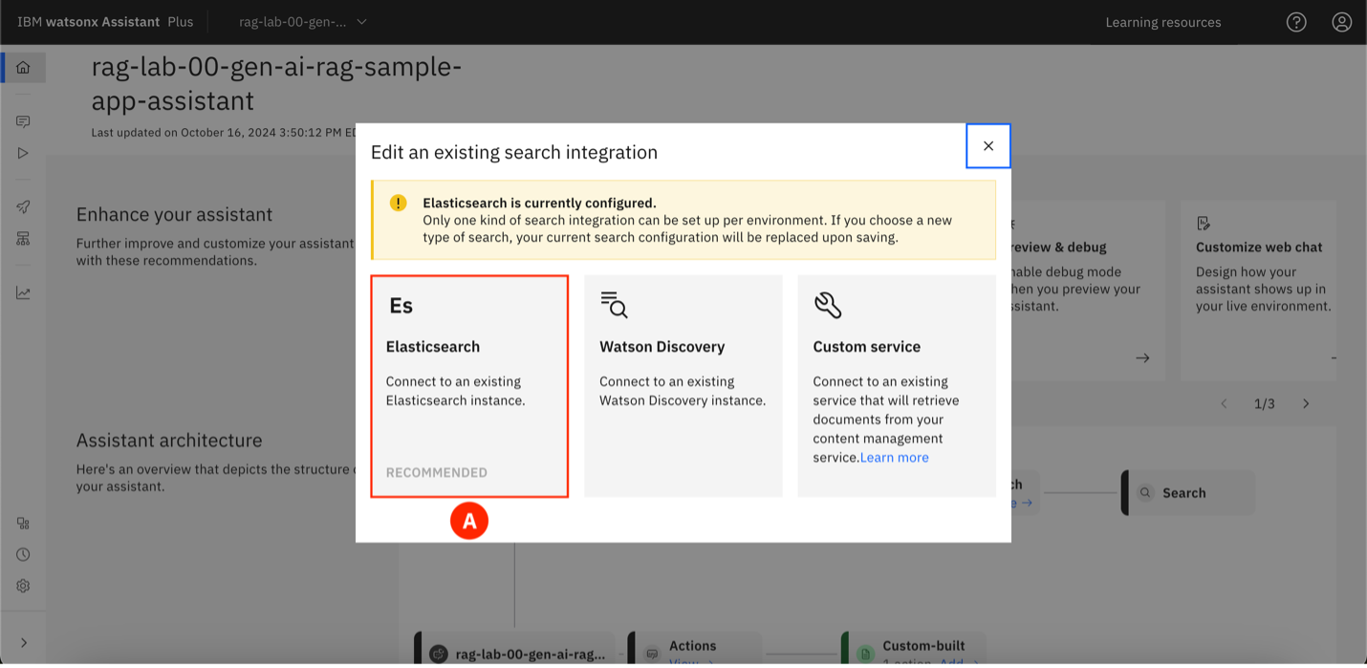The height and width of the screenshot is (668, 1367).
Task: Close the search integration dialog
Action: (987, 146)
